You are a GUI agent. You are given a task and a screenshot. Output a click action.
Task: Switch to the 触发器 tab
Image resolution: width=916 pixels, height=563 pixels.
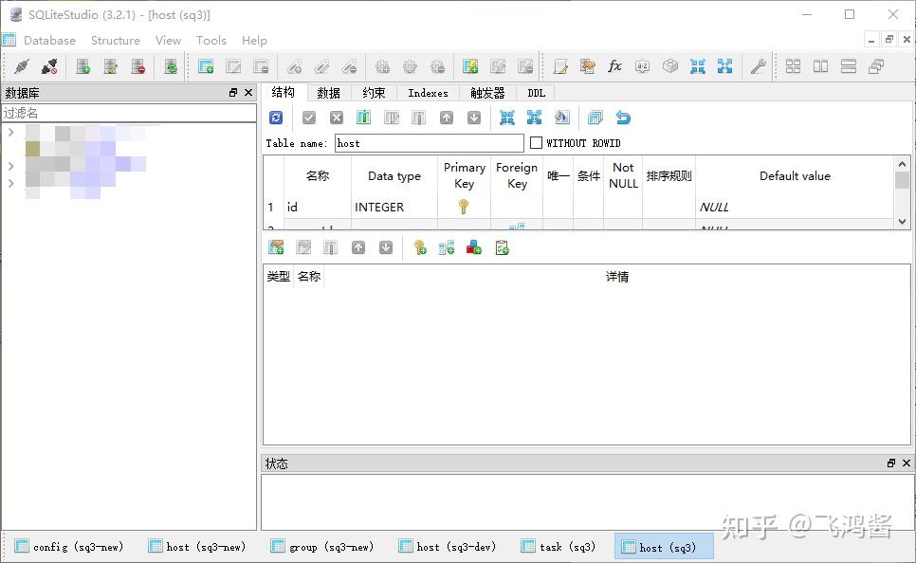click(x=487, y=93)
